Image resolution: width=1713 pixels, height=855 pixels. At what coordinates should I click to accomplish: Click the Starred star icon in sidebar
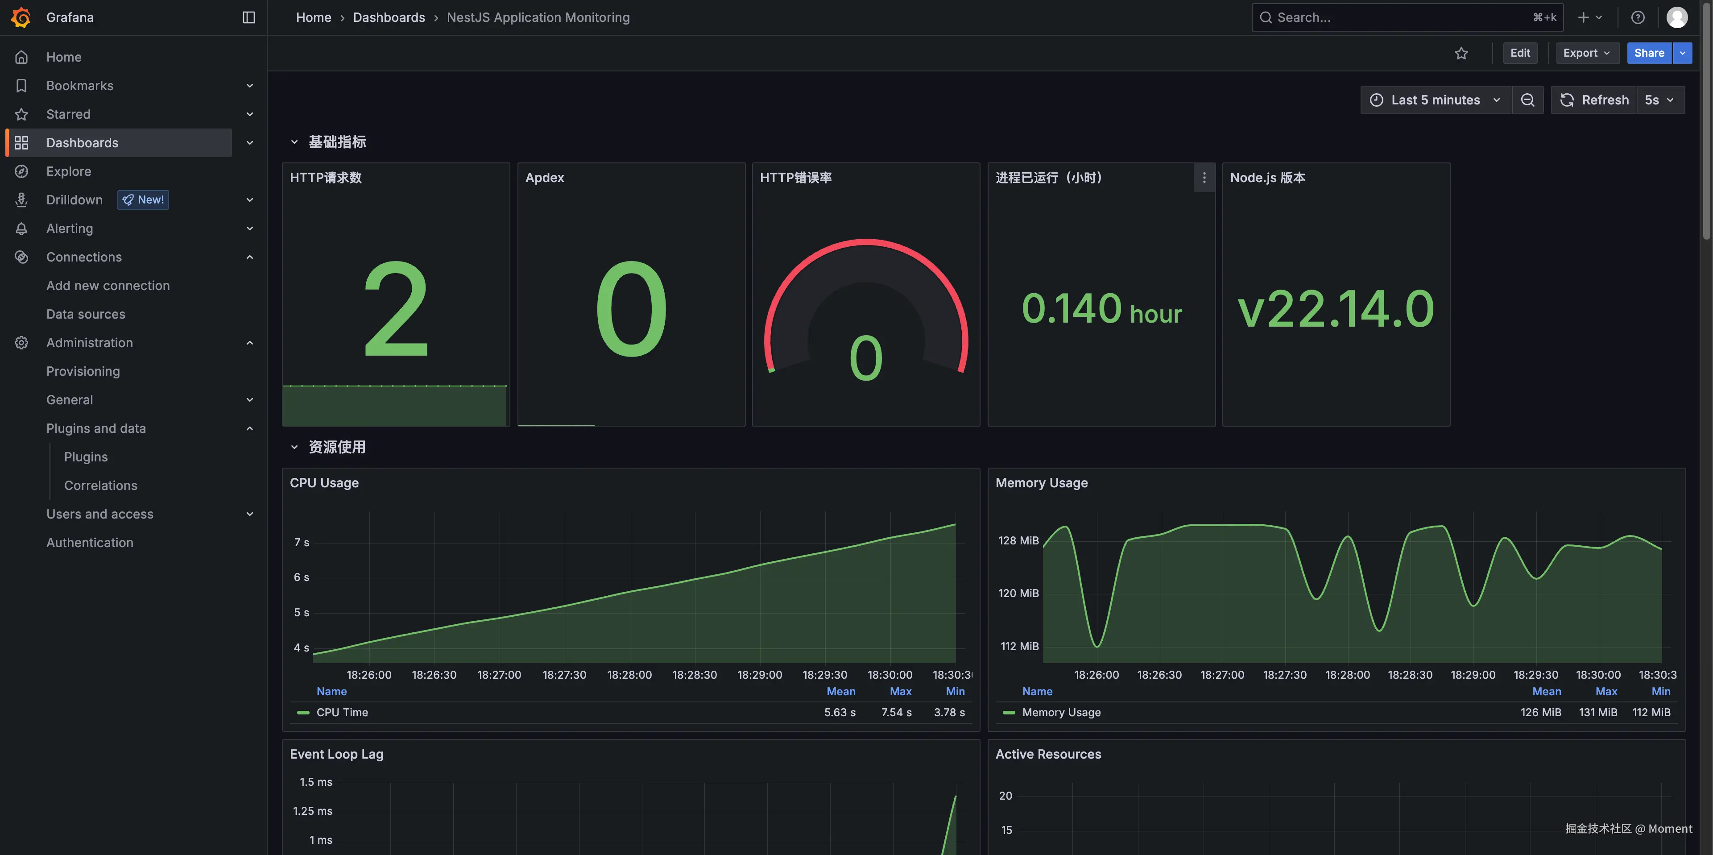(21, 114)
